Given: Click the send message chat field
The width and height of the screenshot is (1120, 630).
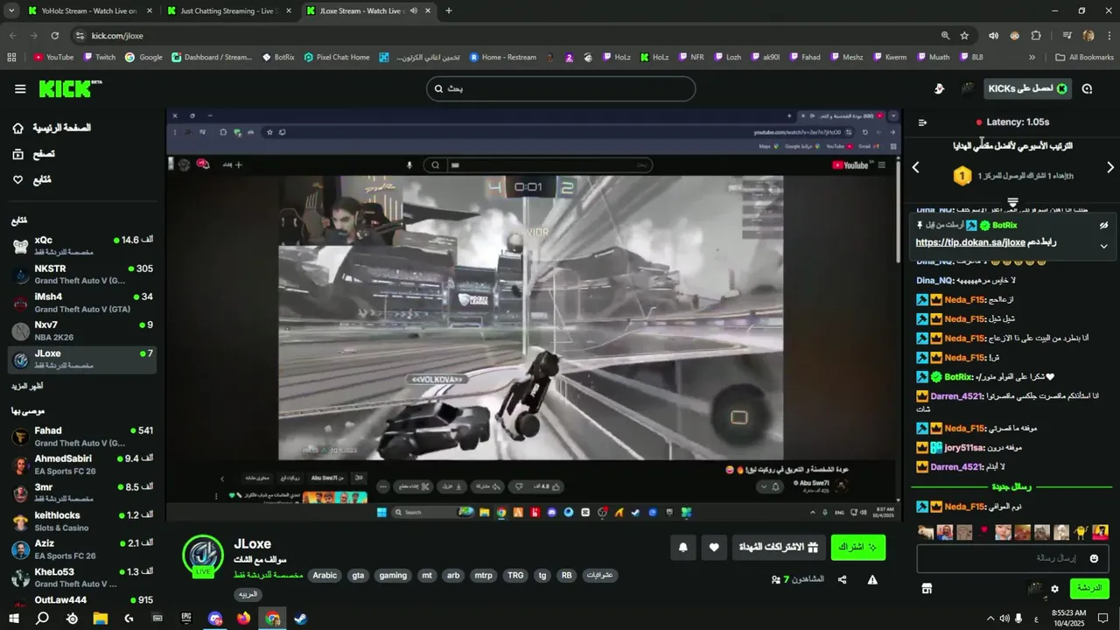Looking at the screenshot, I should coord(1012,558).
